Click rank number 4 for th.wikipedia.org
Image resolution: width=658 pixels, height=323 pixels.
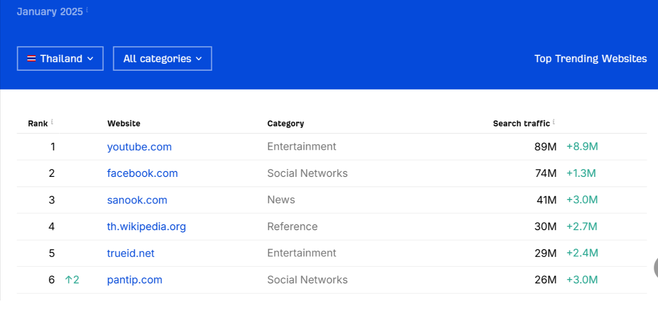click(x=51, y=227)
